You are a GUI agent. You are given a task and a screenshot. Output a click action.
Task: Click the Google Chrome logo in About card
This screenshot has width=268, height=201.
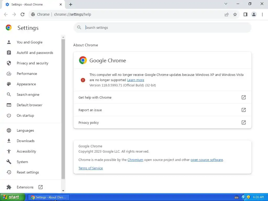[x=83, y=60]
